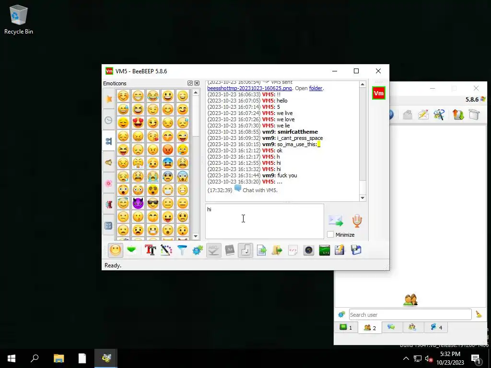Click the send message envelope button
This screenshot has width=491, height=368.
pyautogui.click(x=336, y=220)
